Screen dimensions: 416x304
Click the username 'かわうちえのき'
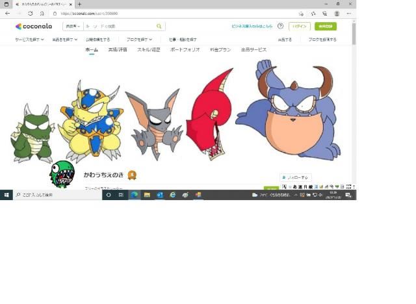pyautogui.click(x=104, y=175)
